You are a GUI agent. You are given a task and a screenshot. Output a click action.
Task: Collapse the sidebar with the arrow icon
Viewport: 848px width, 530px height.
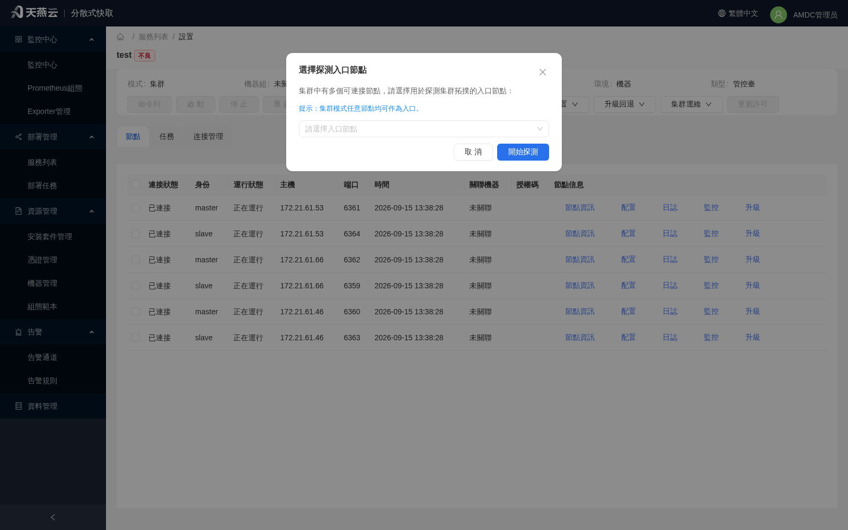52,517
